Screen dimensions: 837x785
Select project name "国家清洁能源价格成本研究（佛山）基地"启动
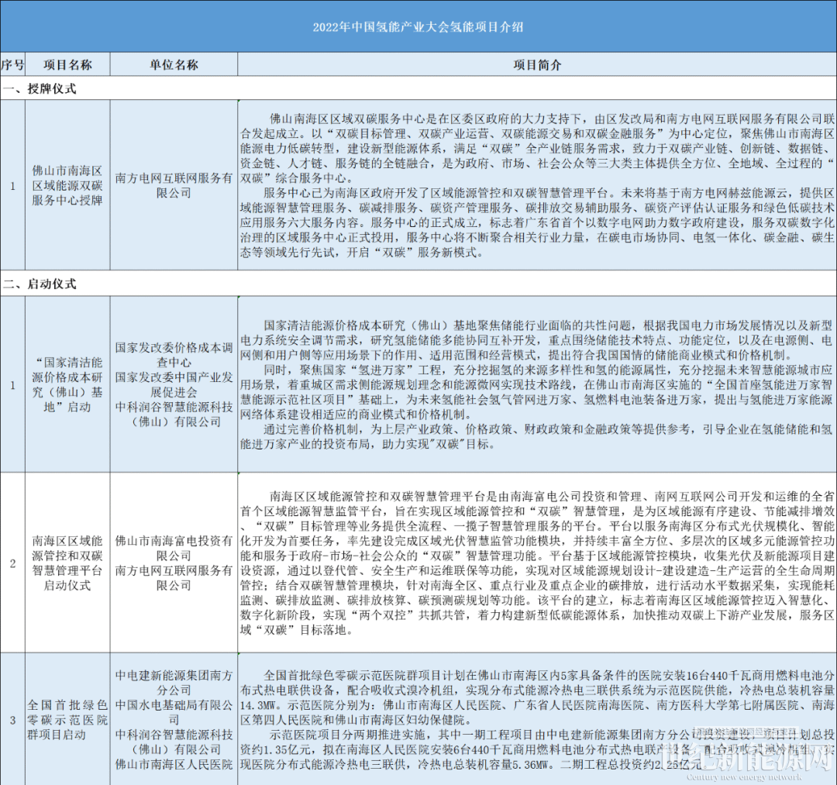click(67, 384)
